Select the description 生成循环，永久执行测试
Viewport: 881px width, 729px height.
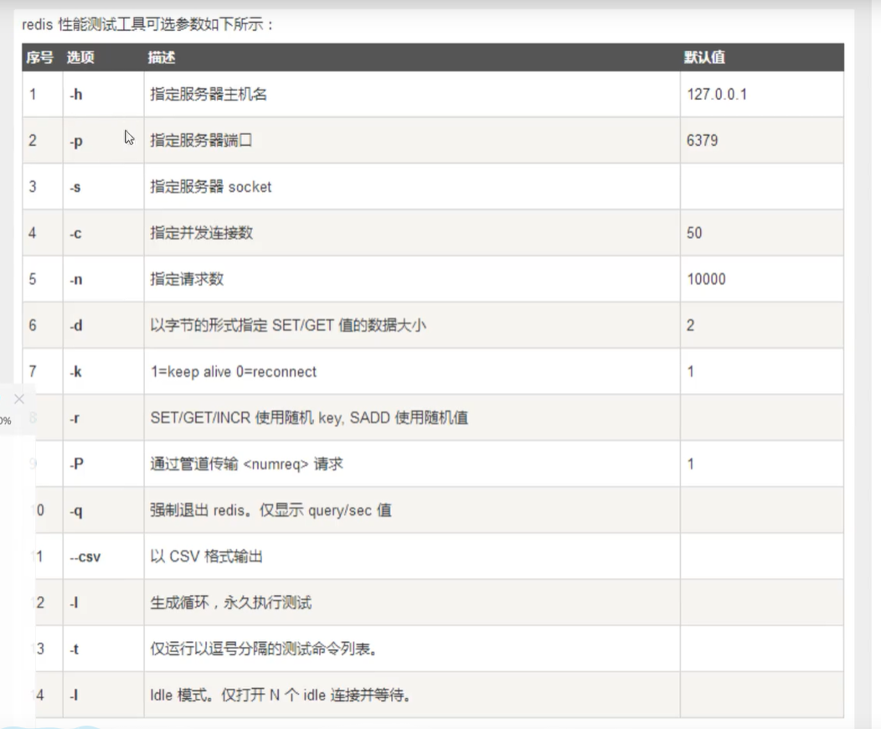coord(230,602)
